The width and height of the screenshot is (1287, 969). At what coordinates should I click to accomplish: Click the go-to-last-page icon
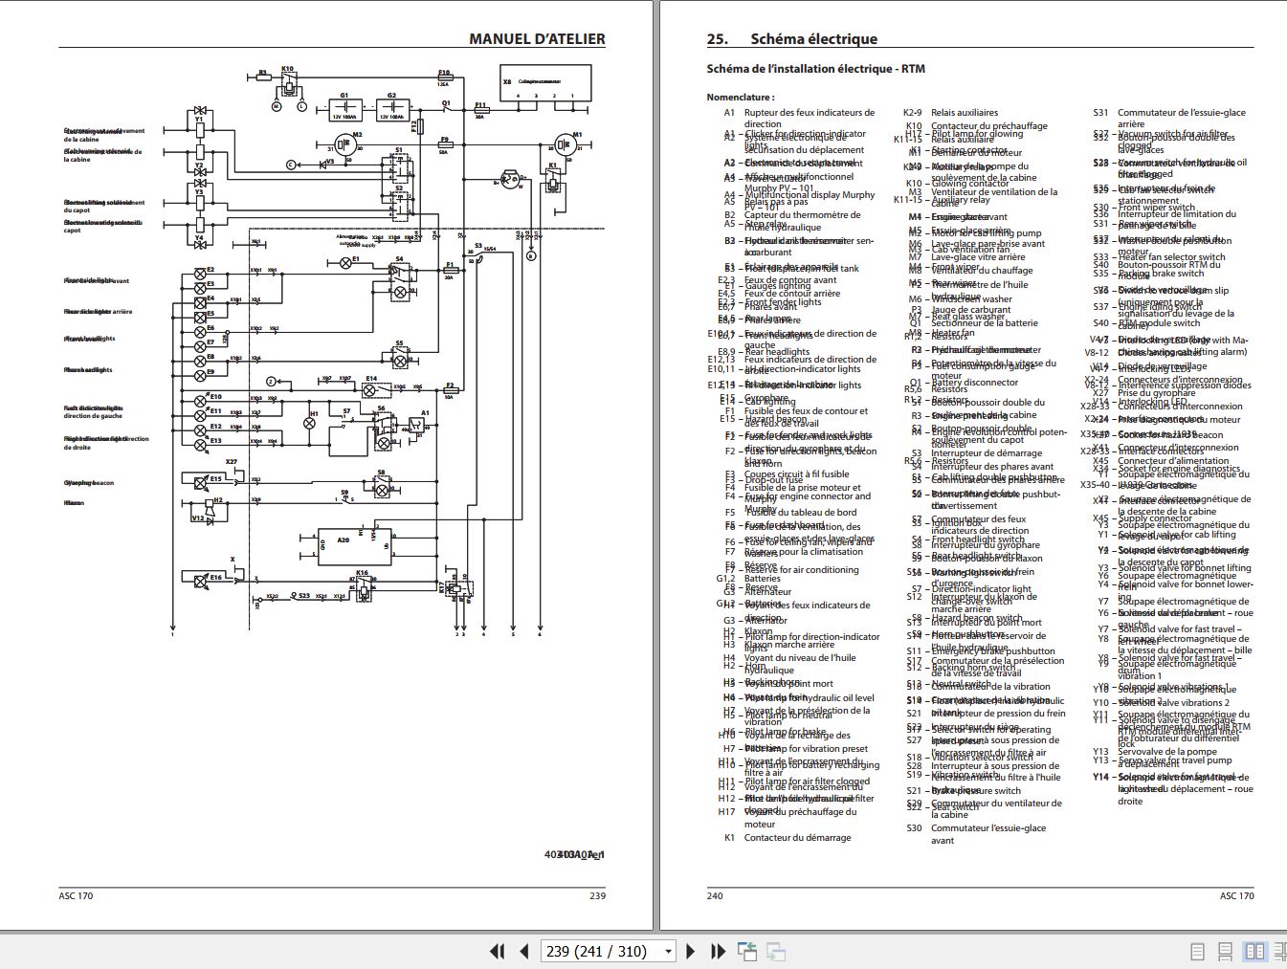[x=717, y=951]
